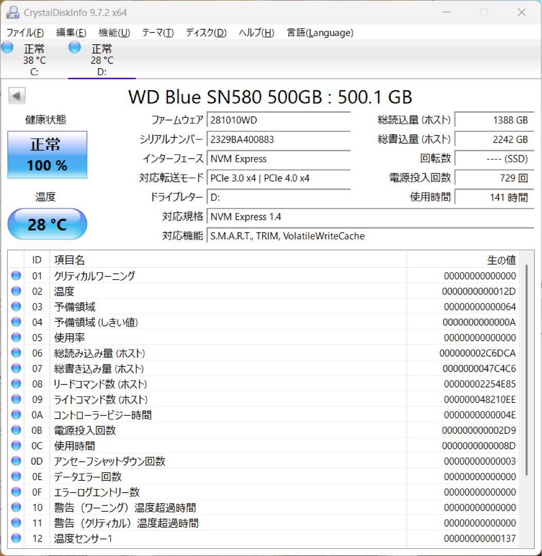542x556 pixels.
Task: Click the 正常 100% health status button
Action: 47,154
